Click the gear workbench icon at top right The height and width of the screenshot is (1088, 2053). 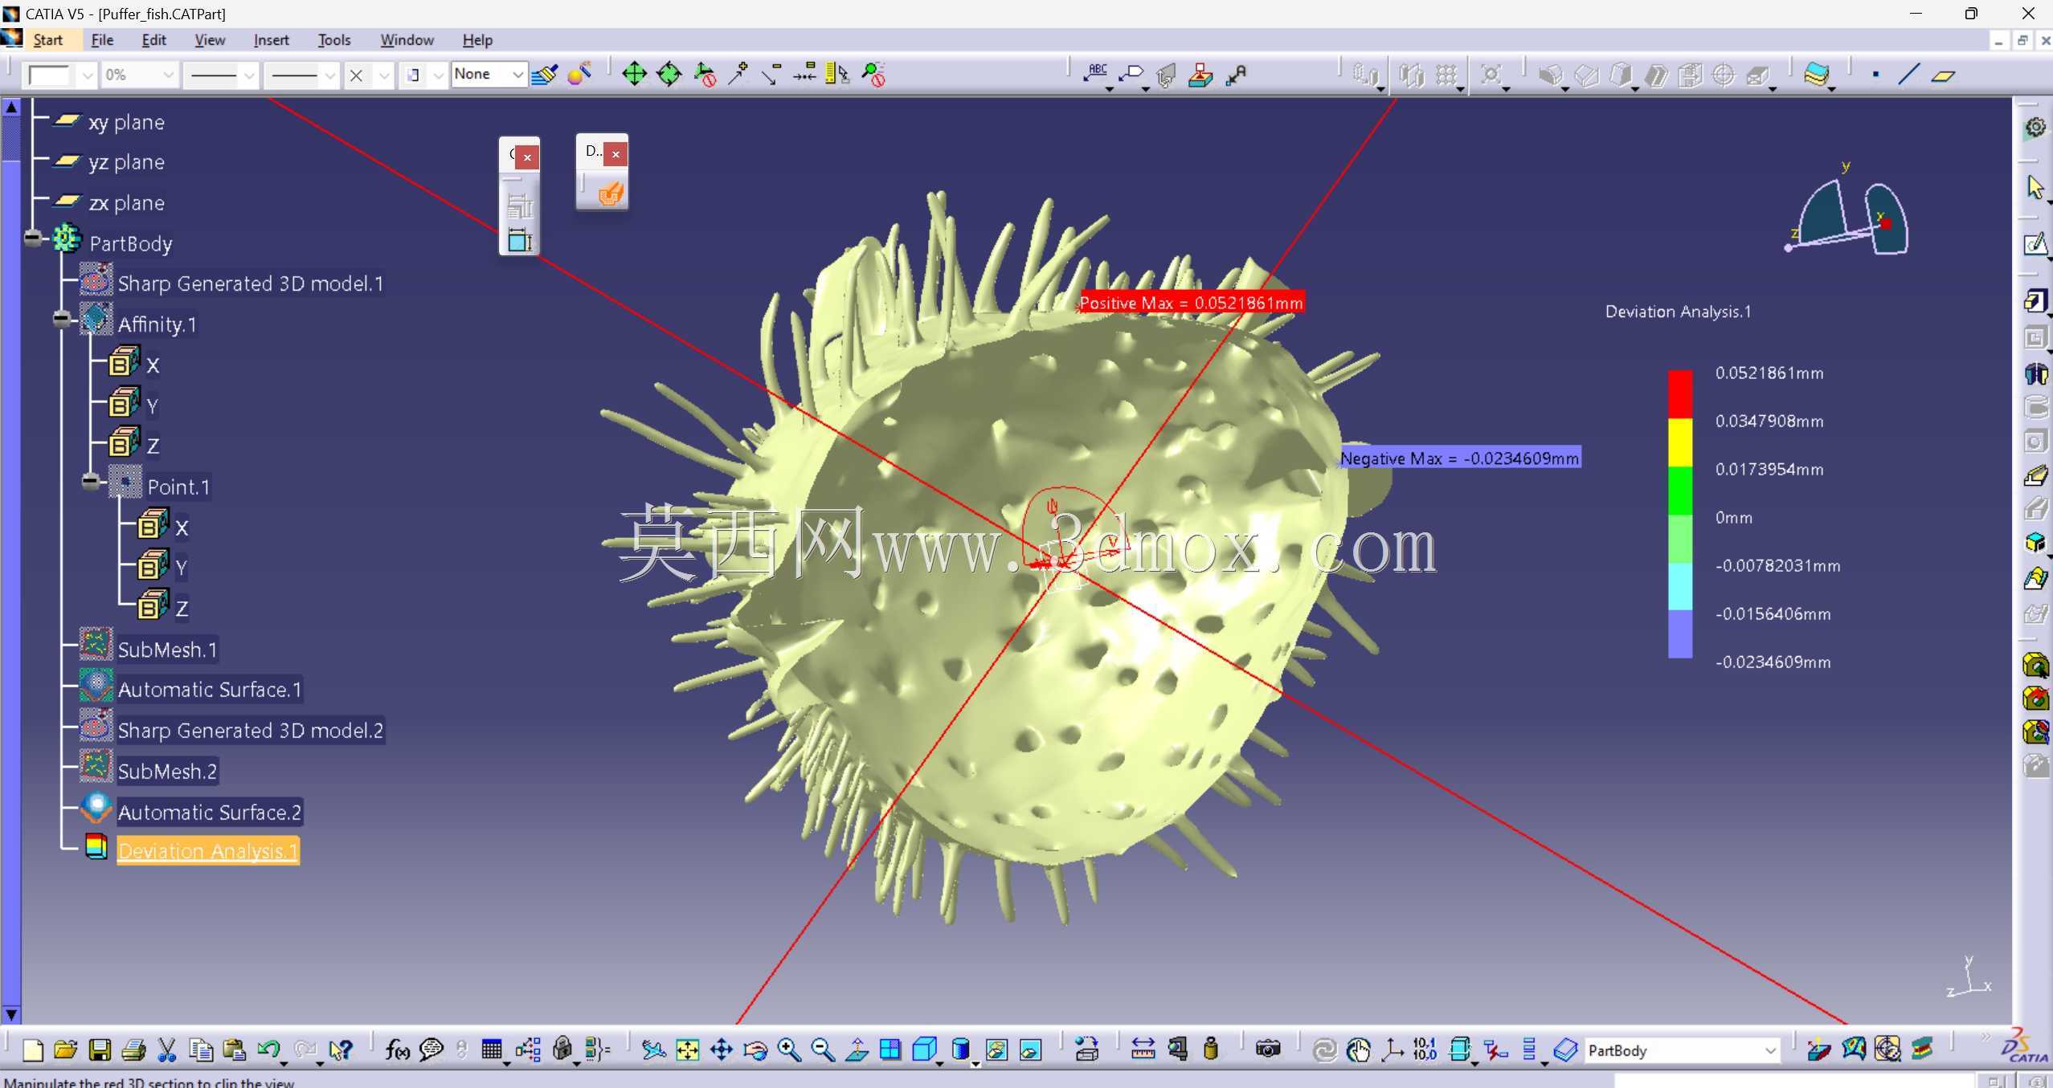2035,127
